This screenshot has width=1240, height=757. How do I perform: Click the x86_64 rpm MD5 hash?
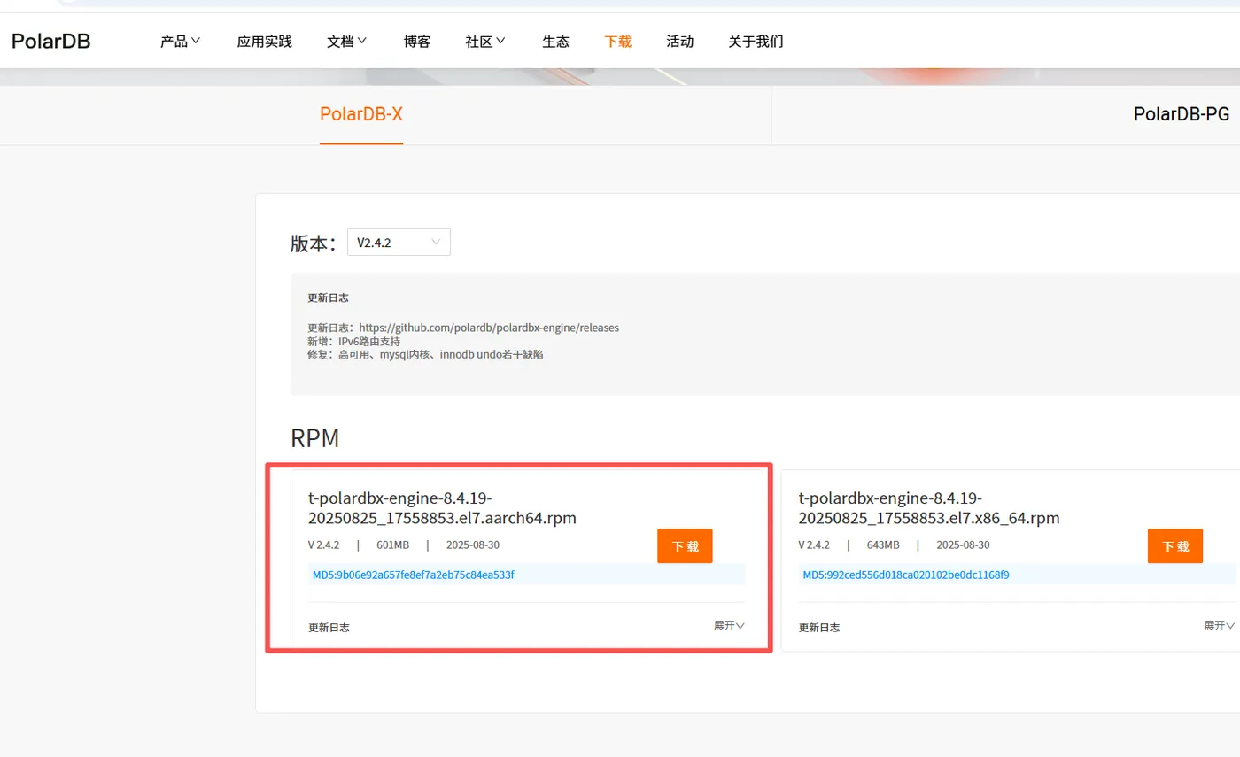(x=906, y=575)
